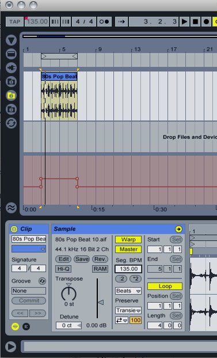
Task: Toggle the Loop switch
Action: [x=165, y=286]
